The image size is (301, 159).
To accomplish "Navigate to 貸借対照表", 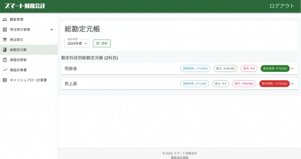I will point(29,60).
